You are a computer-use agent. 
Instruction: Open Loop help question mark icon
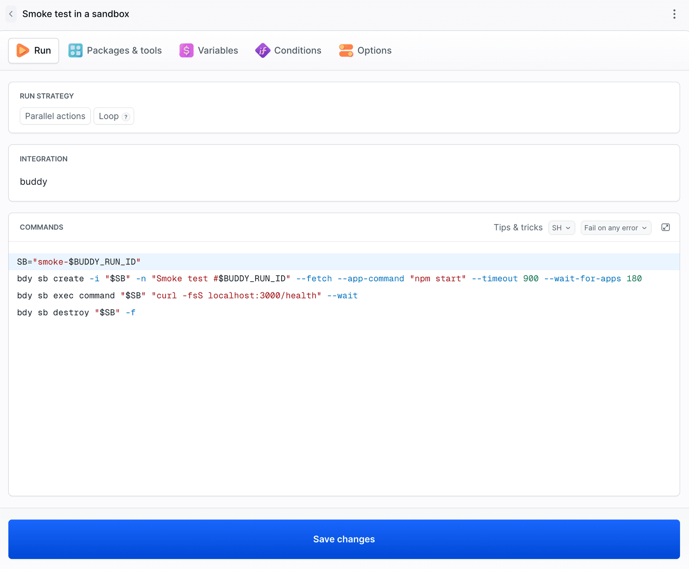pos(126,117)
